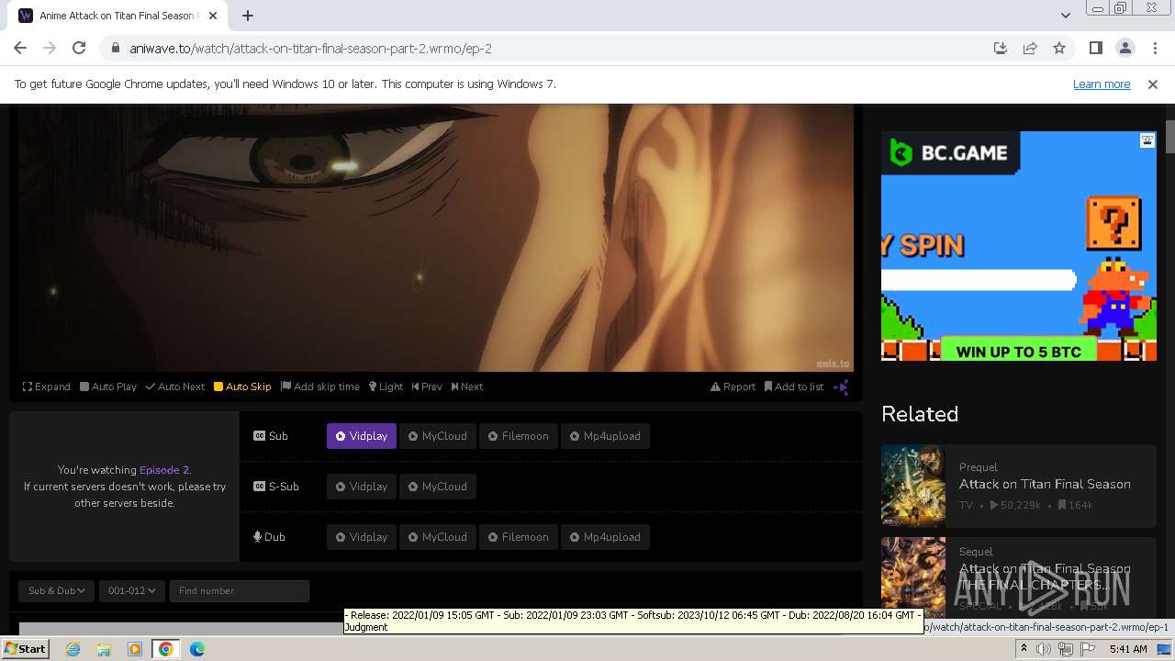Viewport: 1175px width, 661px height.
Task: Open a new browser tab
Action: (248, 16)
